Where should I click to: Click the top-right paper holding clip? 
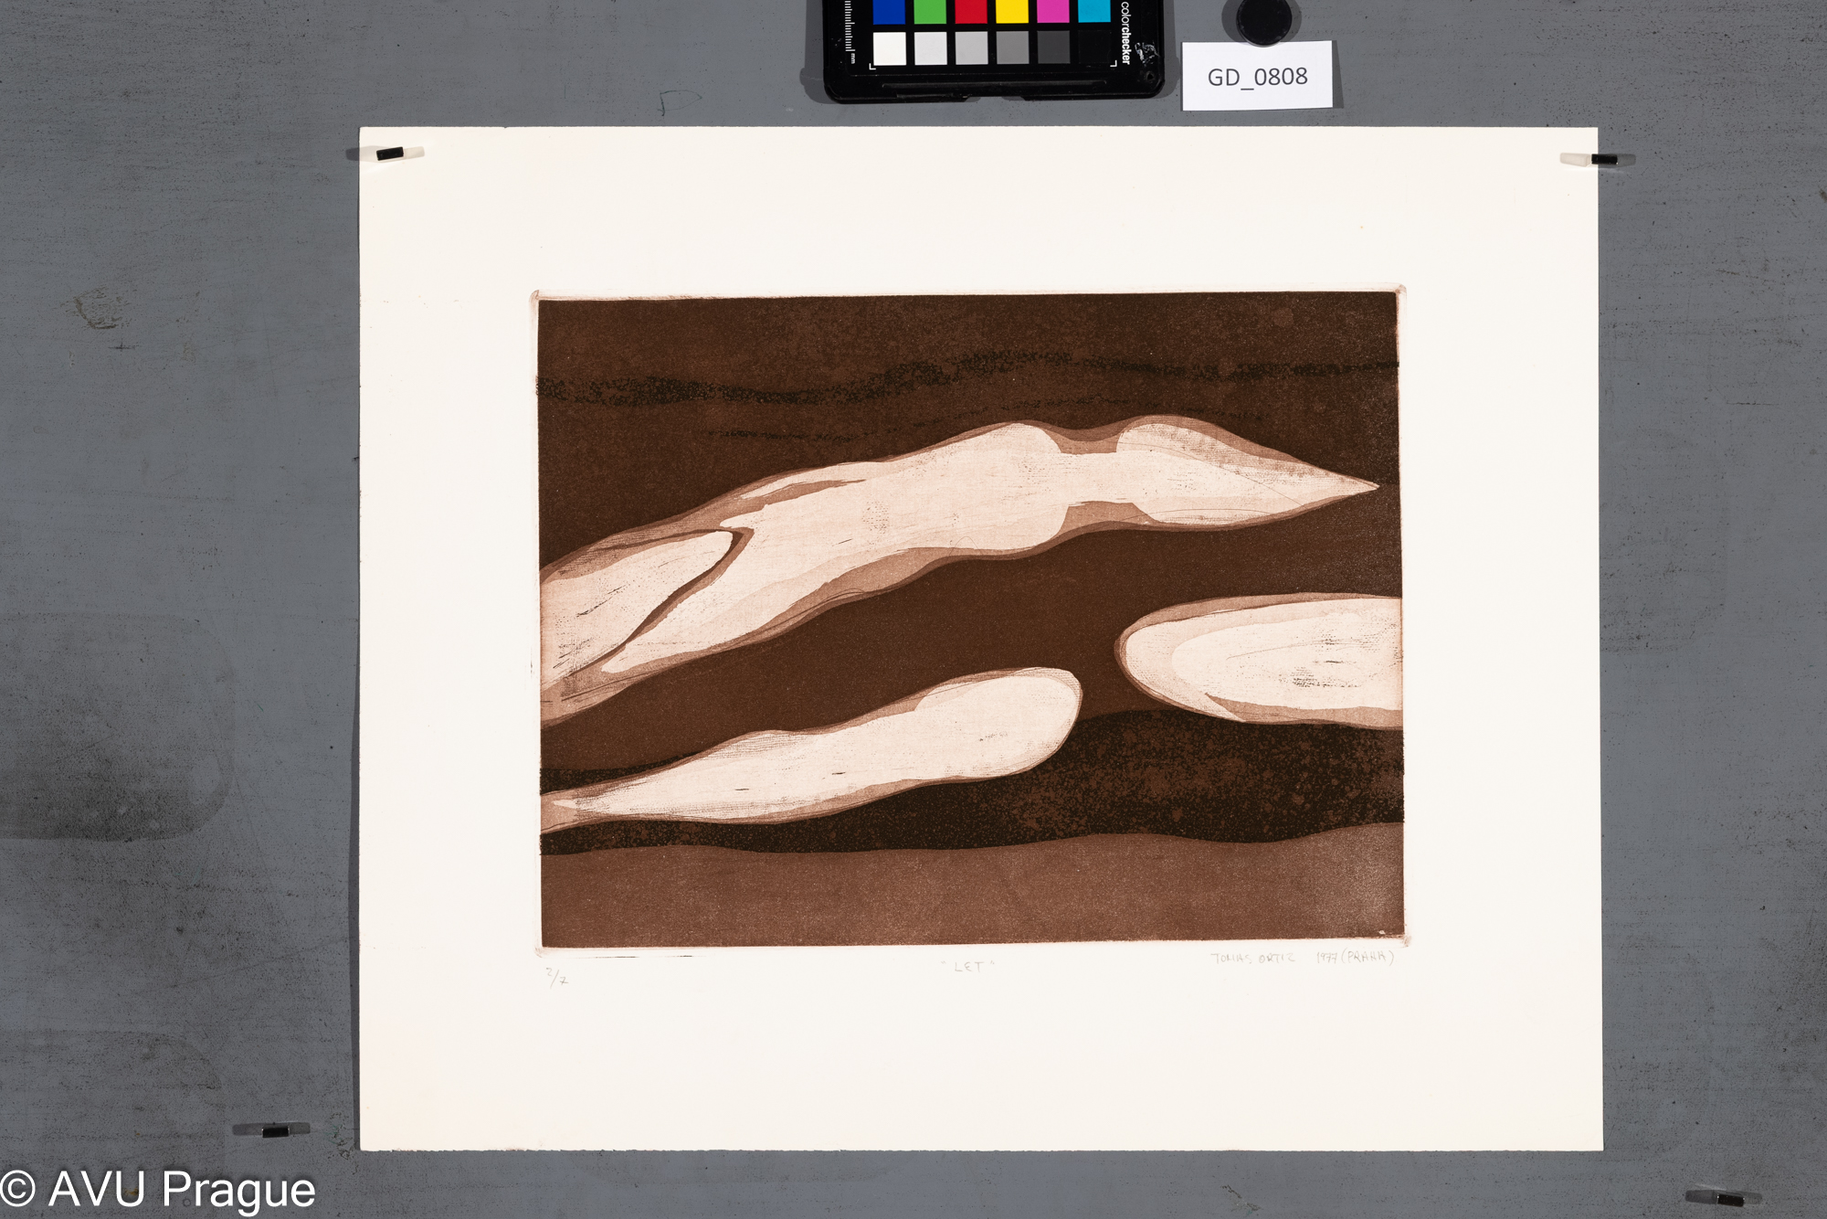(x=1602, y=160)
